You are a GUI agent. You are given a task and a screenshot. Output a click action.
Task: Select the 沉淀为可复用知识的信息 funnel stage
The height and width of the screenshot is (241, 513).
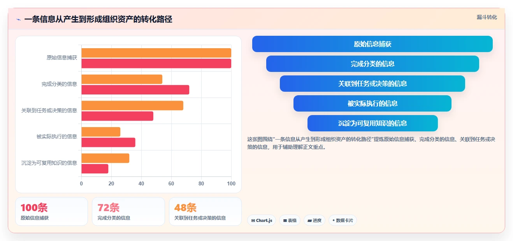(372, 123)
